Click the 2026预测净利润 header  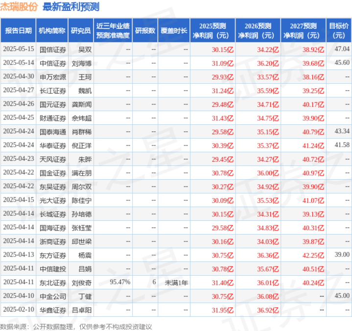pyautogui.click(x=258, y=30)
